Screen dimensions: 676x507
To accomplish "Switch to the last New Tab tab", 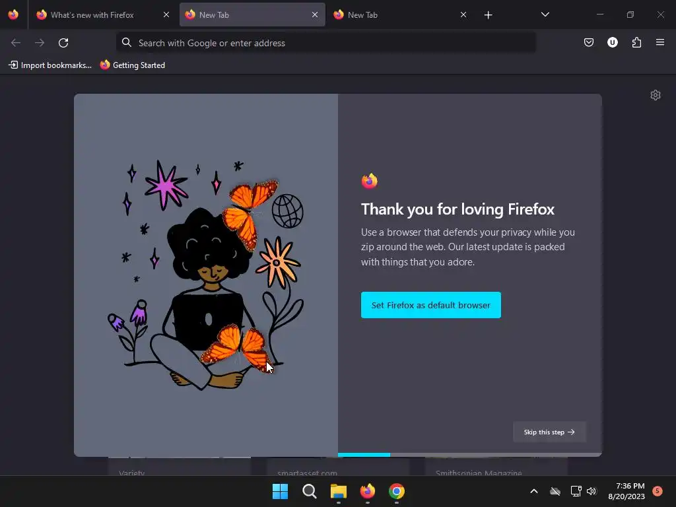I will pyautogui.click(x=401, y=15).
